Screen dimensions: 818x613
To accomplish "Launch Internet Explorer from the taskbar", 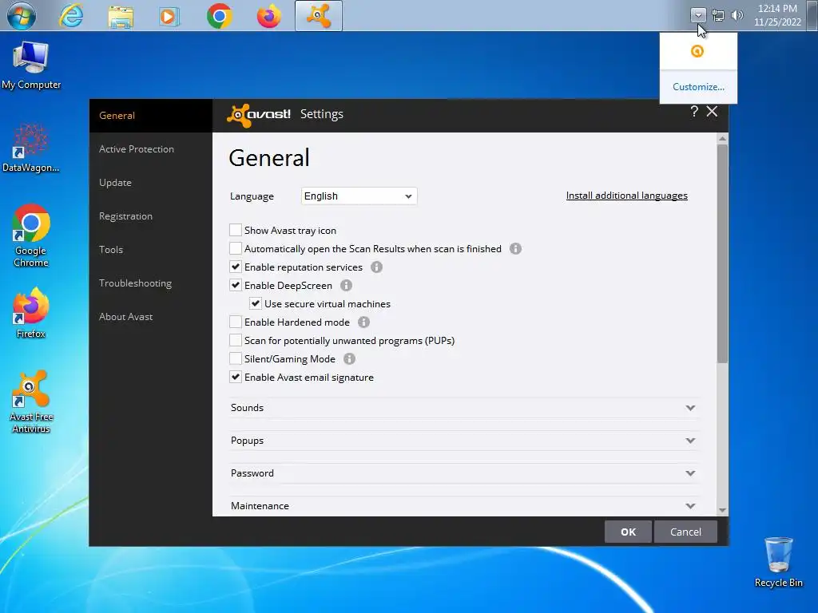I will tap(71, 16).
